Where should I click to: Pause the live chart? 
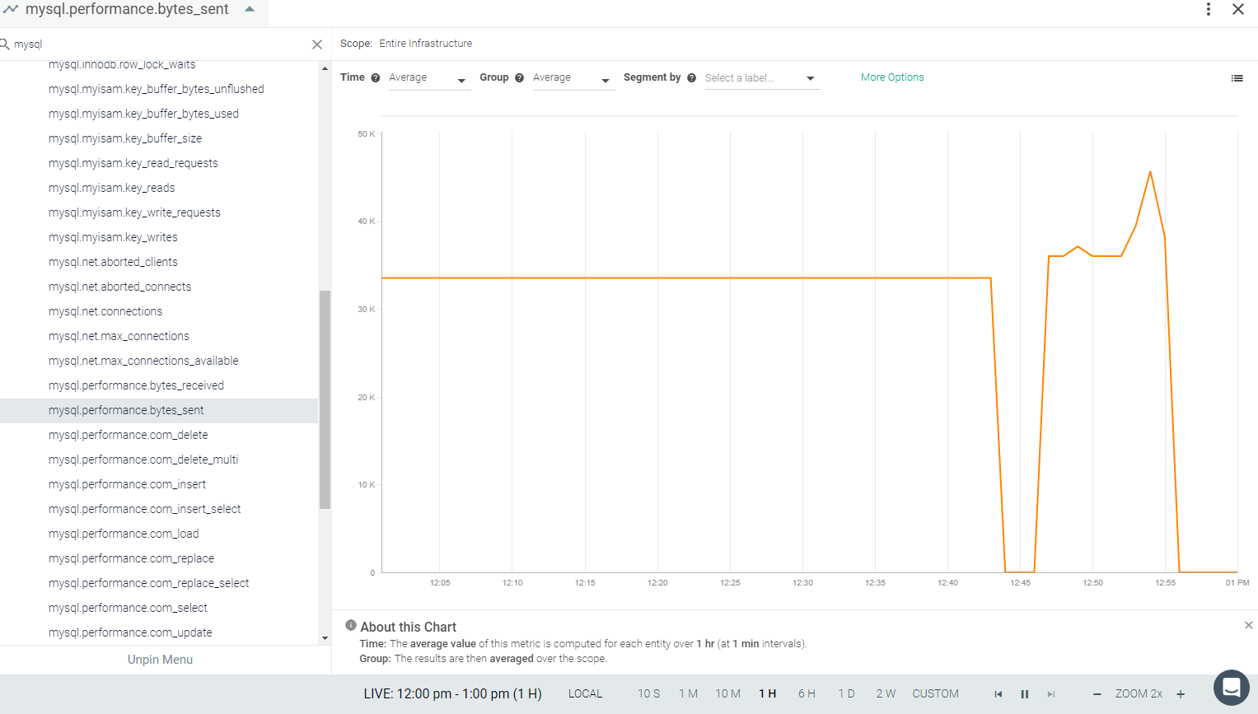tap(1025, 694)
